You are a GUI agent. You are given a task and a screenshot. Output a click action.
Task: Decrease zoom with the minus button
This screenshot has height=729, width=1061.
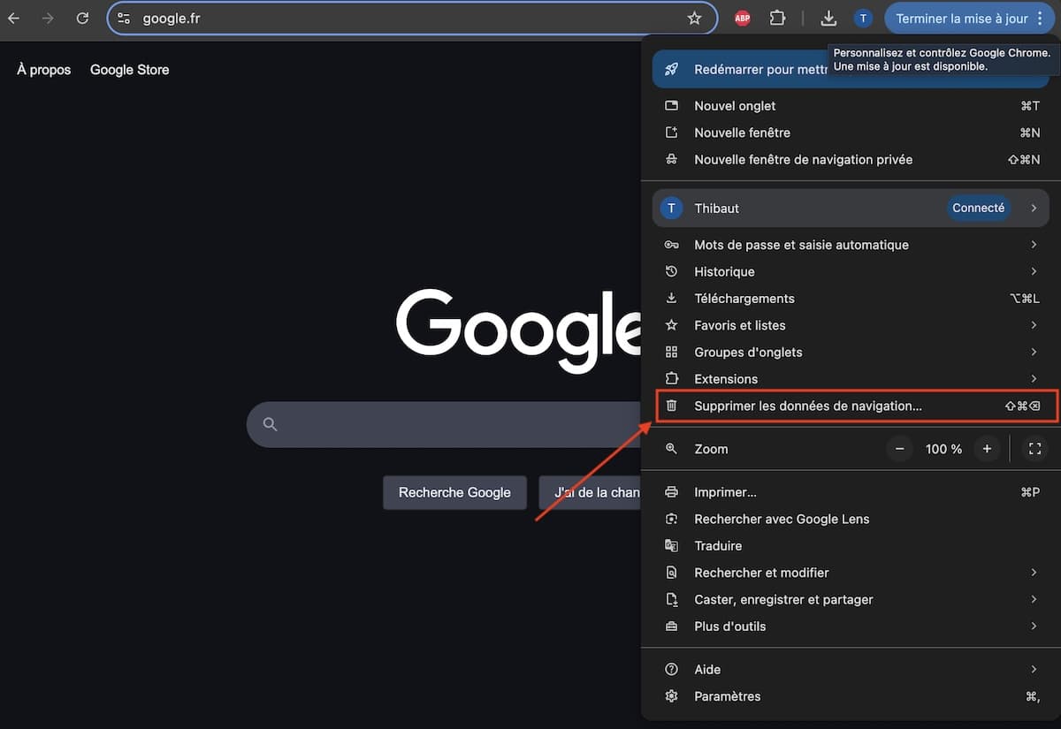click(x=899, y=449)
